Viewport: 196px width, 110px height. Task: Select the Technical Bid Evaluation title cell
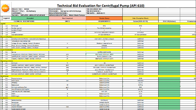coord(101,6)
